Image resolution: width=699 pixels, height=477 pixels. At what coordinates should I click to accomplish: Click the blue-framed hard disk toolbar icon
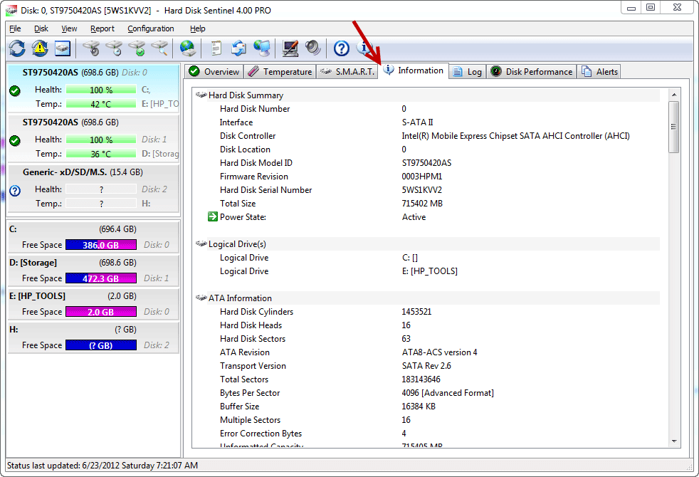(x=63, y=48)
